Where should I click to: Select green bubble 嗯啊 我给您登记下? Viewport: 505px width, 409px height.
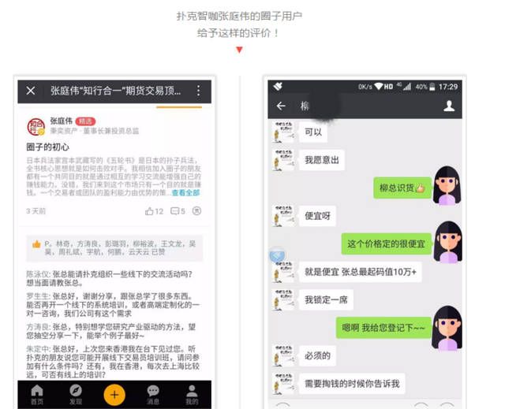(x=383, y=328)
